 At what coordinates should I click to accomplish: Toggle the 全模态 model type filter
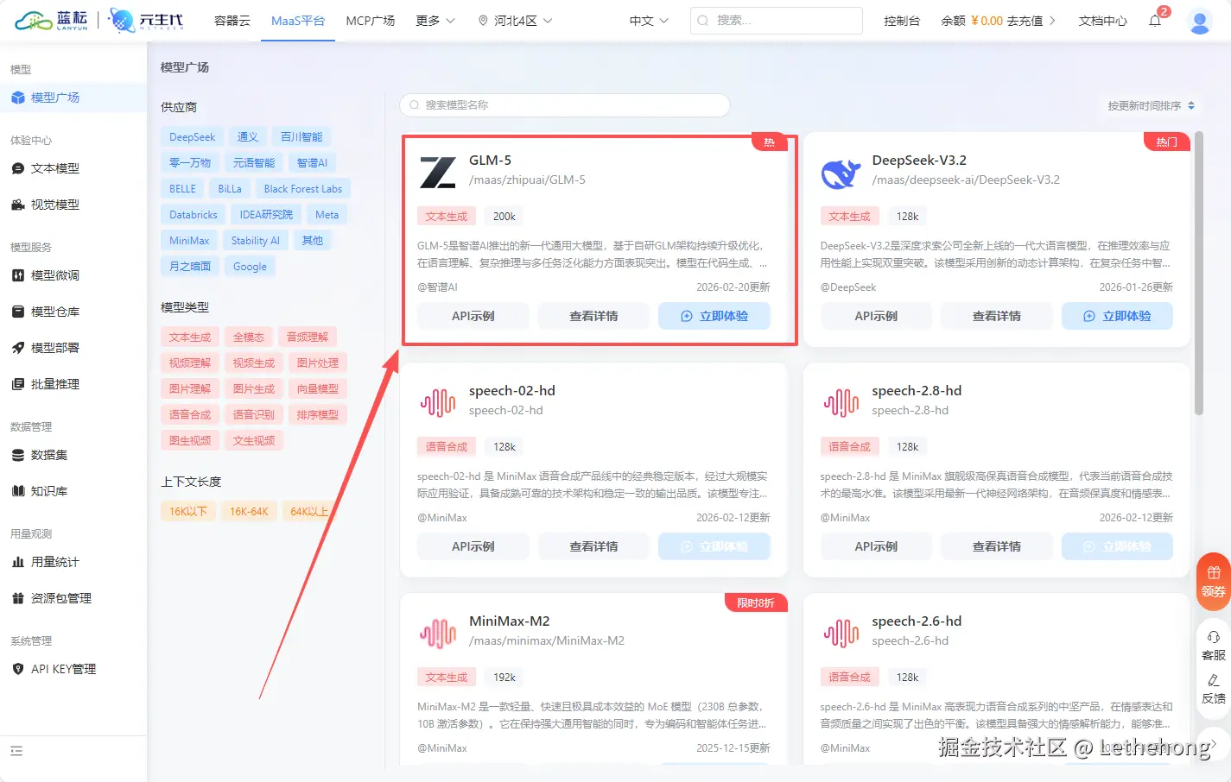click(x=249, y=337)
